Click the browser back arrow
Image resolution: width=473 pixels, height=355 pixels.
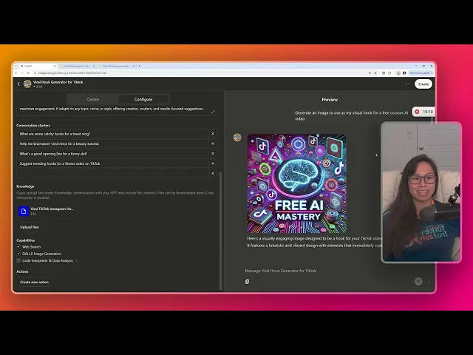click(x=16, y=72)
